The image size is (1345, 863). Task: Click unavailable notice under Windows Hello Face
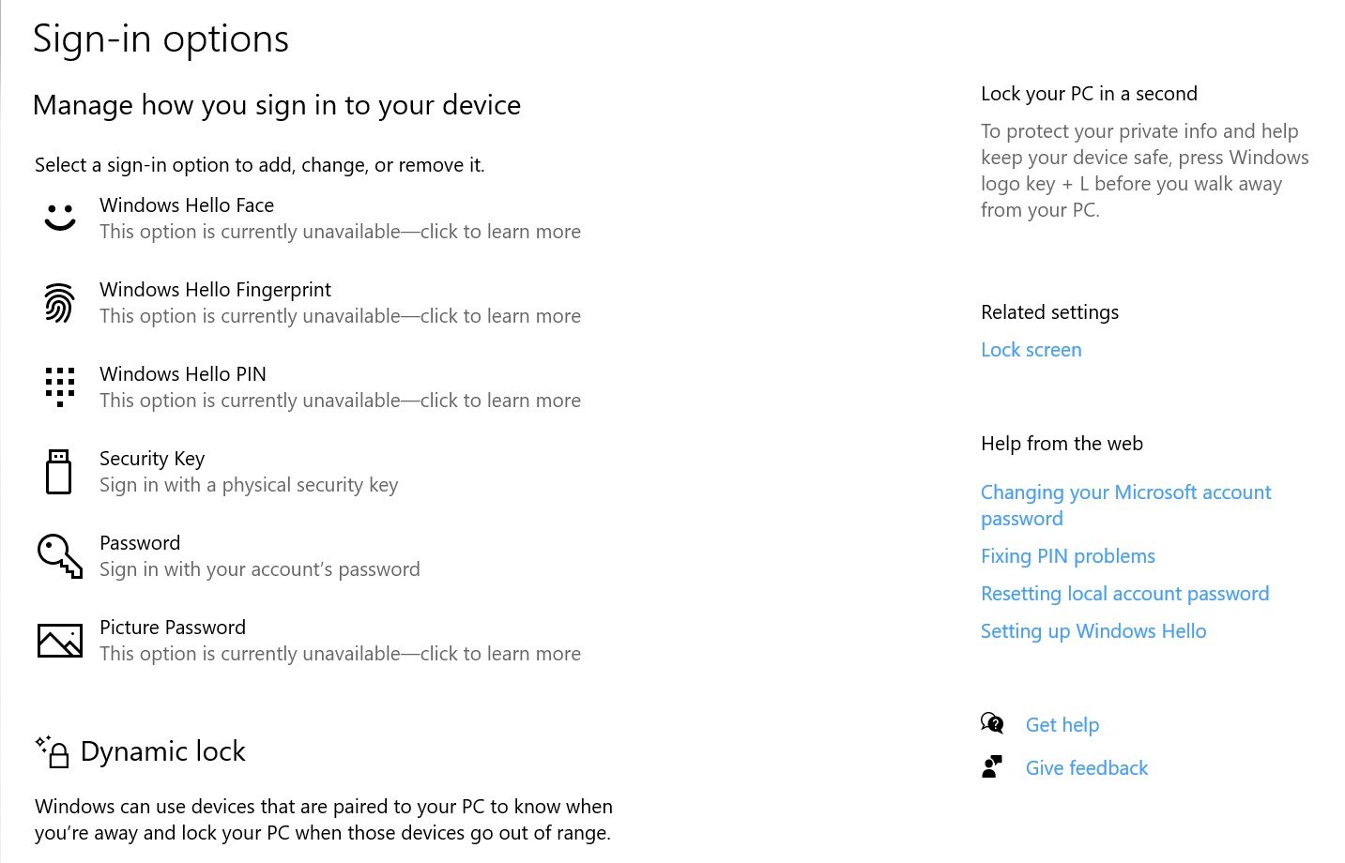pyautogui.click(x=340, y=232)
